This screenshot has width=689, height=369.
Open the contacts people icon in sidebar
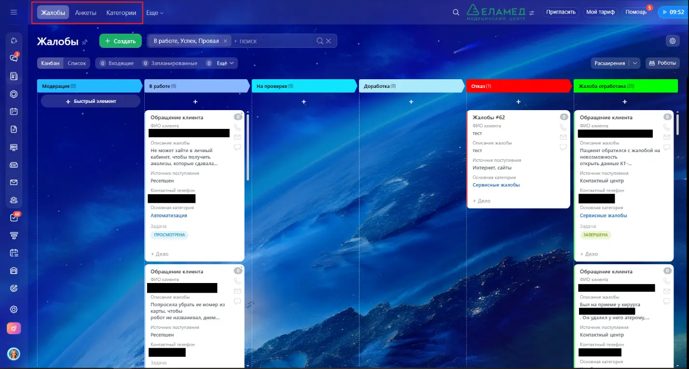tap(14, 200)
